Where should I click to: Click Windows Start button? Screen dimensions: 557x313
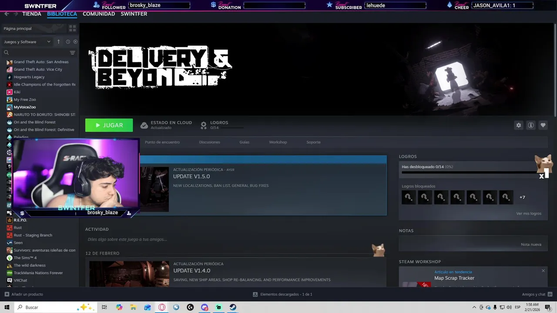[7, 307]
